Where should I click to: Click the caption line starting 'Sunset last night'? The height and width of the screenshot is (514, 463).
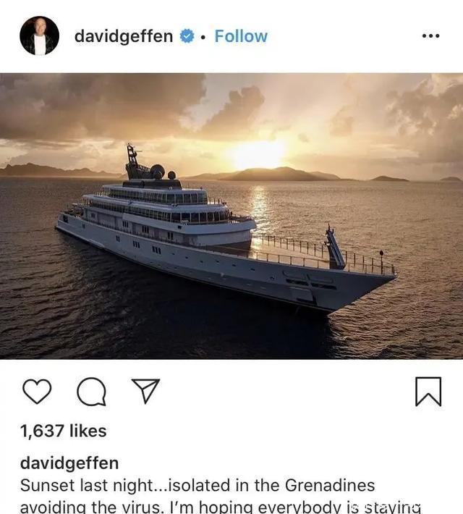pyautogui.click(x=197, y=486)
